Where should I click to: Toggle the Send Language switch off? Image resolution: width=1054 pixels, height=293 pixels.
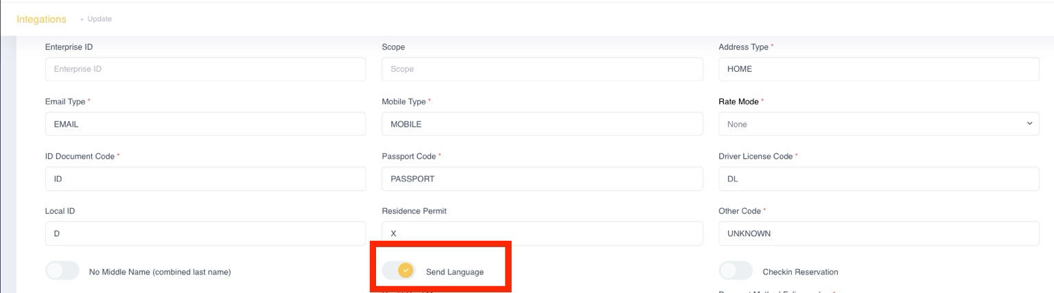coord(399,271)
